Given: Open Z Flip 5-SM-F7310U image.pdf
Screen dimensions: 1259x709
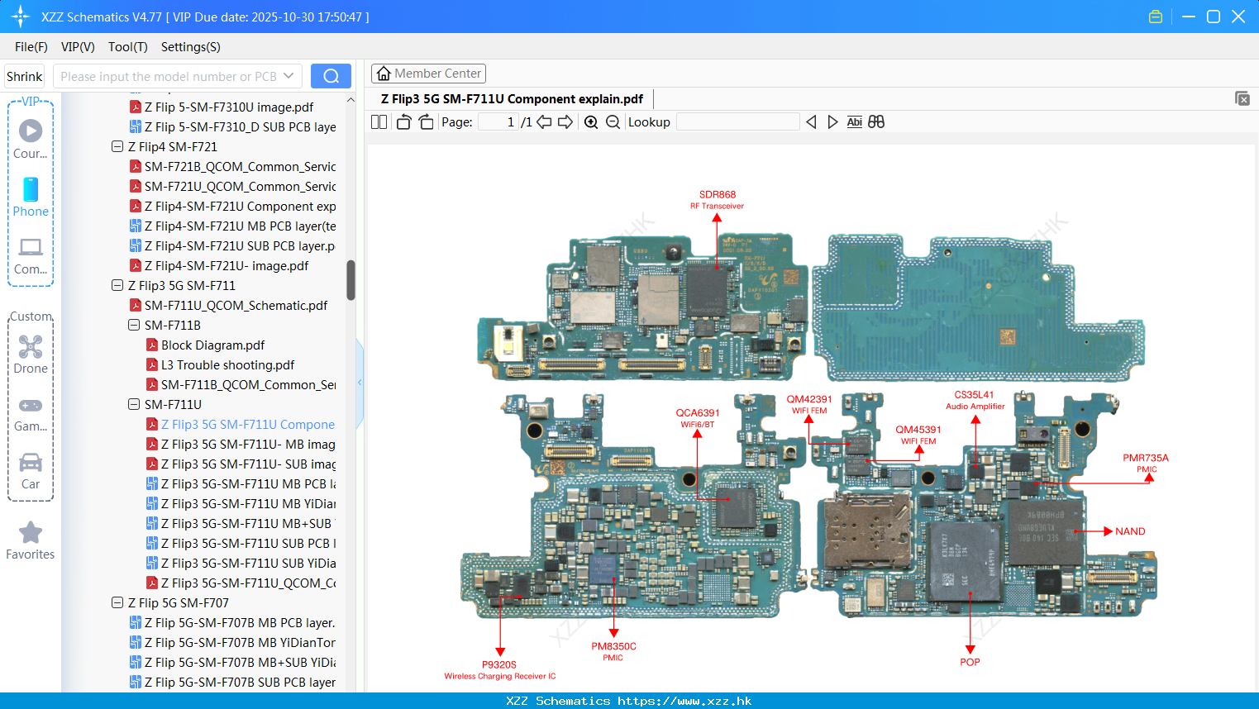Looking at the screenshot, I should pyautogui.click(x=222, y=107).
